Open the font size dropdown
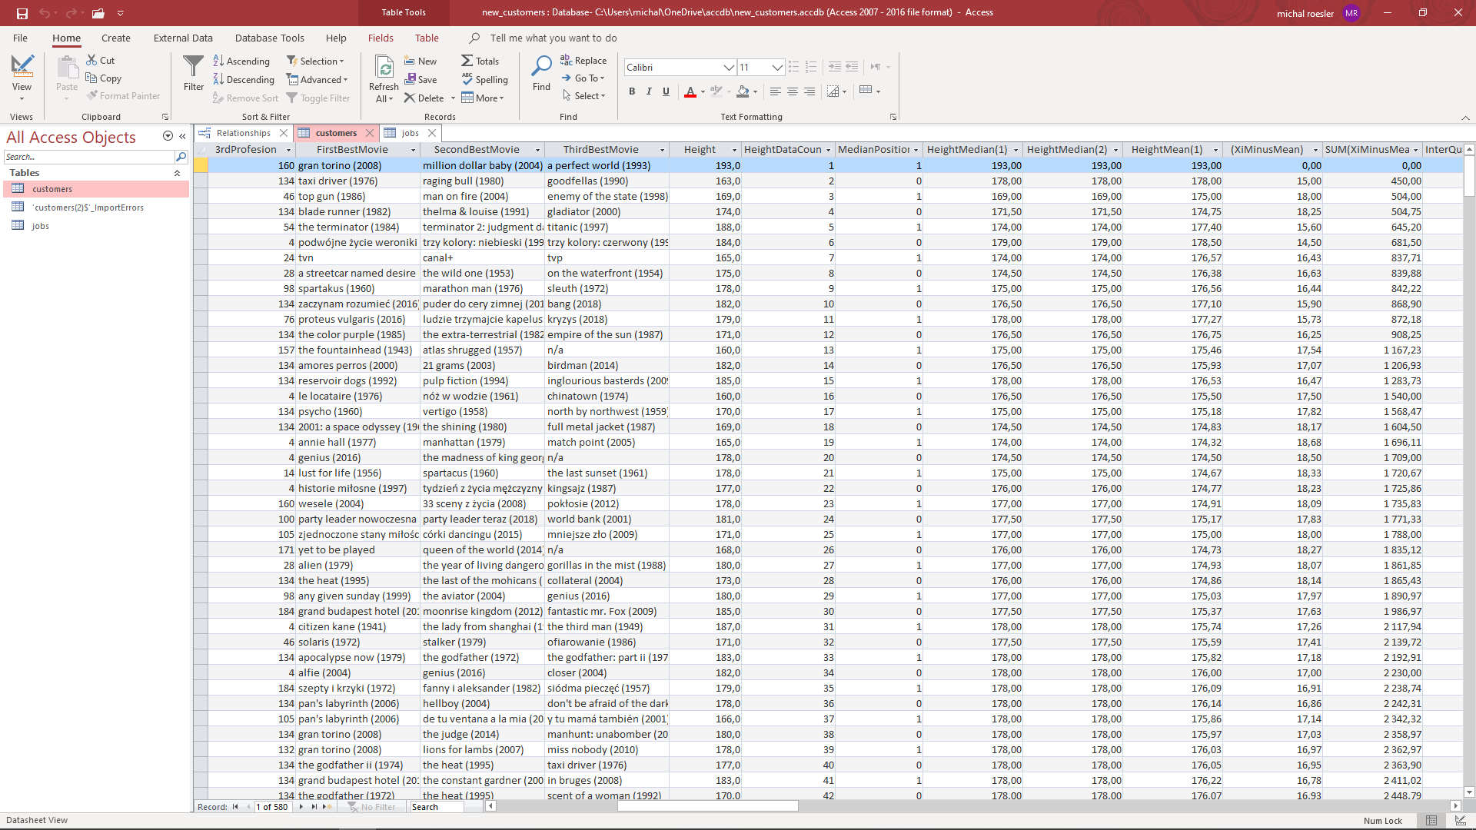Image resolution: width=1476 pixels, height=830 pixels. coord(777,68)
